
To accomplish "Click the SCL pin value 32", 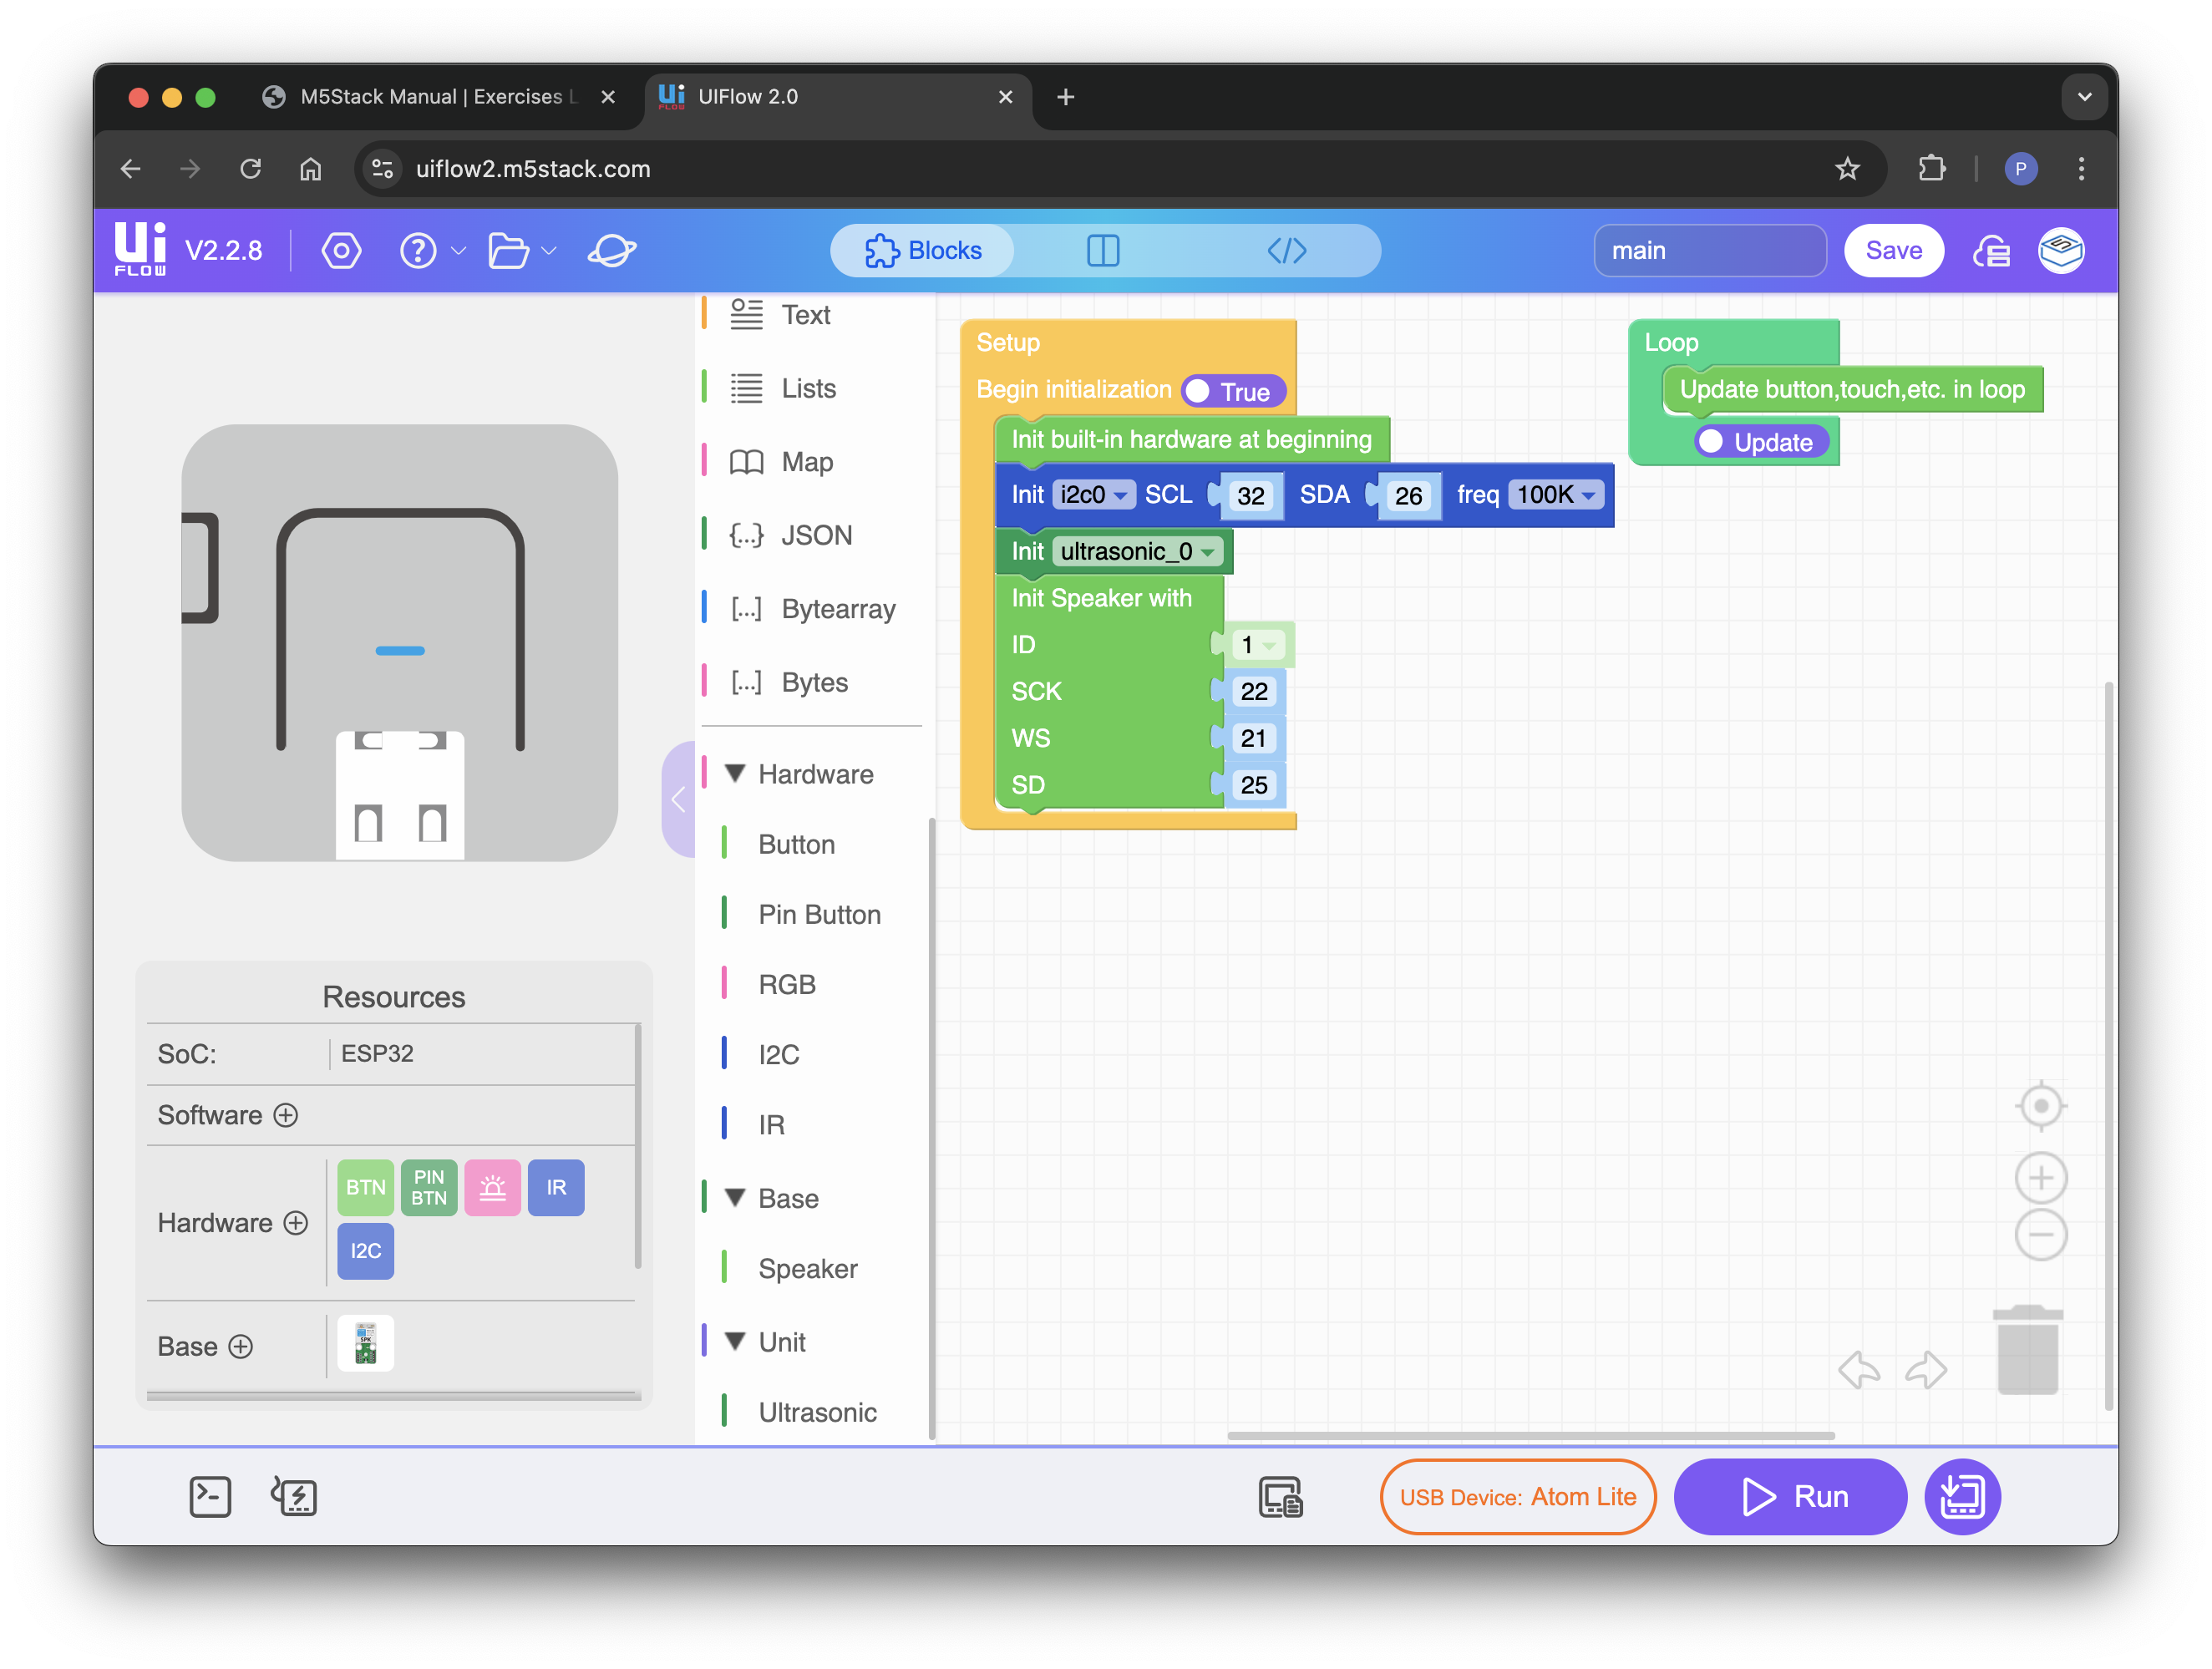I will [x=1250, y=495].
